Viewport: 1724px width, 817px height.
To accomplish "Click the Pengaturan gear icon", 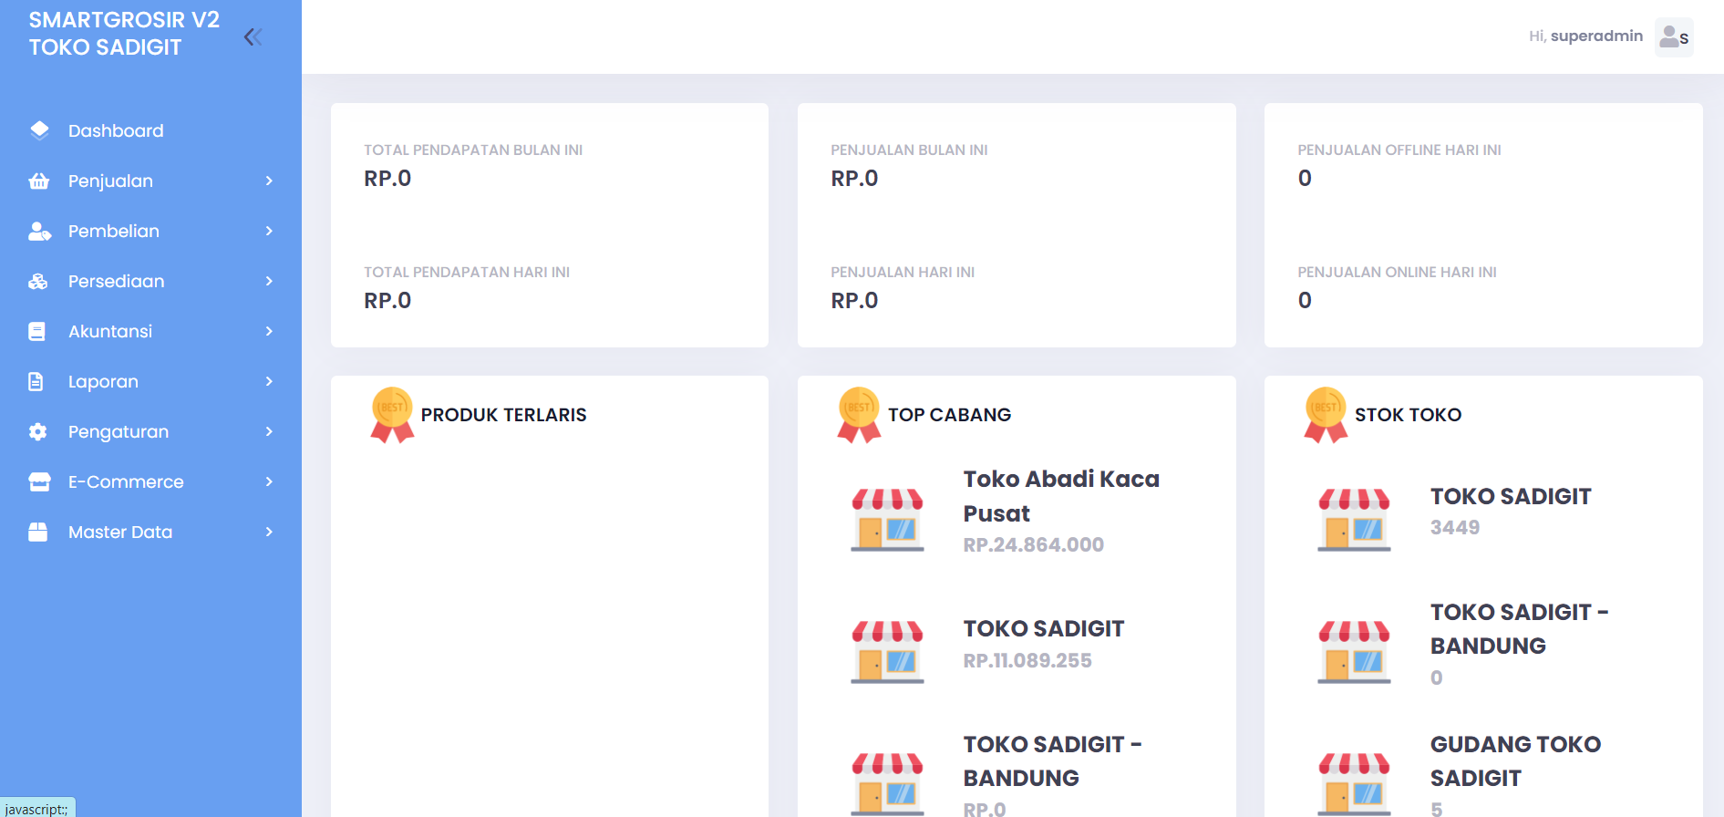I will [x=37, y=431].
